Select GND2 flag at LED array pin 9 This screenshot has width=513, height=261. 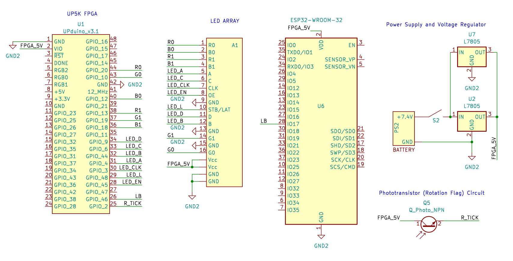click(x=194, y=103)
